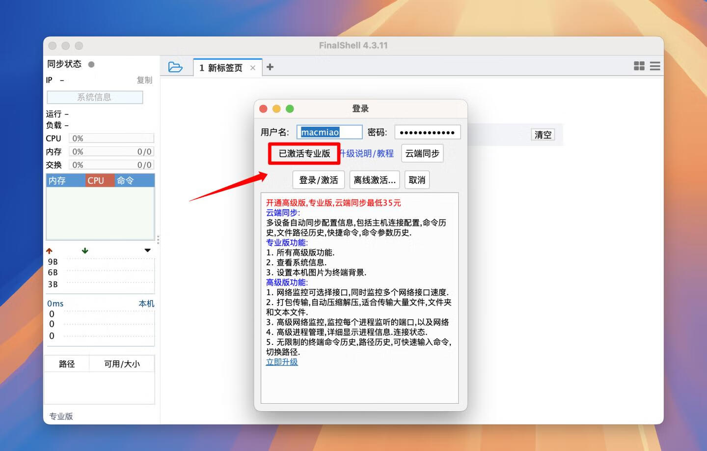Click the 云端同步 button
The height and width of the screenshot is (451, 707).
422,153
